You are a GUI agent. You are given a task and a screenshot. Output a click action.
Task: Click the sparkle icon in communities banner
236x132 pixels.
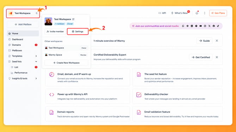[x=133, y=26]
